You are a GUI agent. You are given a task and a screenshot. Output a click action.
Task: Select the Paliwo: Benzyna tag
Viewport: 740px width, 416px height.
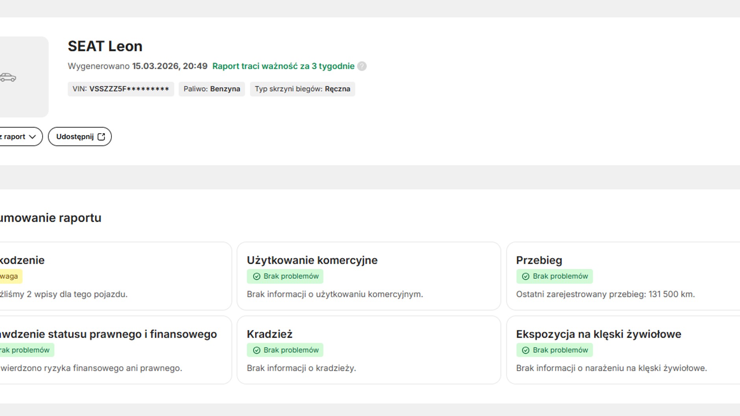click(212, 89)
